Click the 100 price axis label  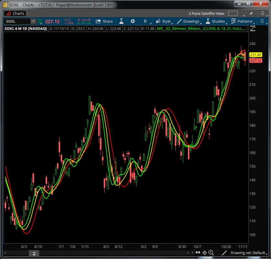point(252,235)
